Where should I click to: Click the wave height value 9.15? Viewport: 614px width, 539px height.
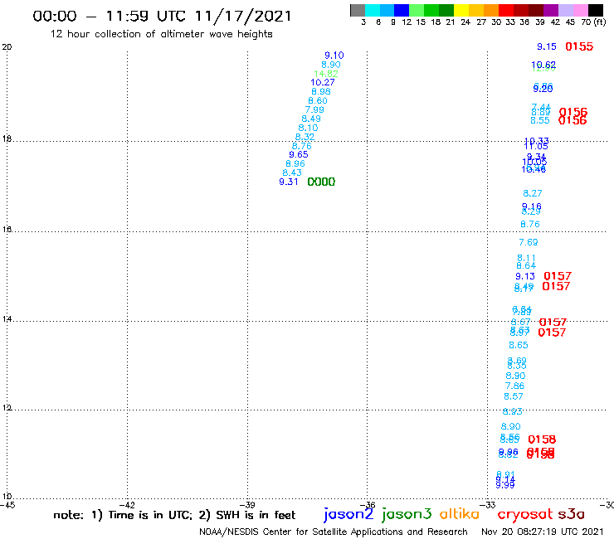(x=547, y=46)
